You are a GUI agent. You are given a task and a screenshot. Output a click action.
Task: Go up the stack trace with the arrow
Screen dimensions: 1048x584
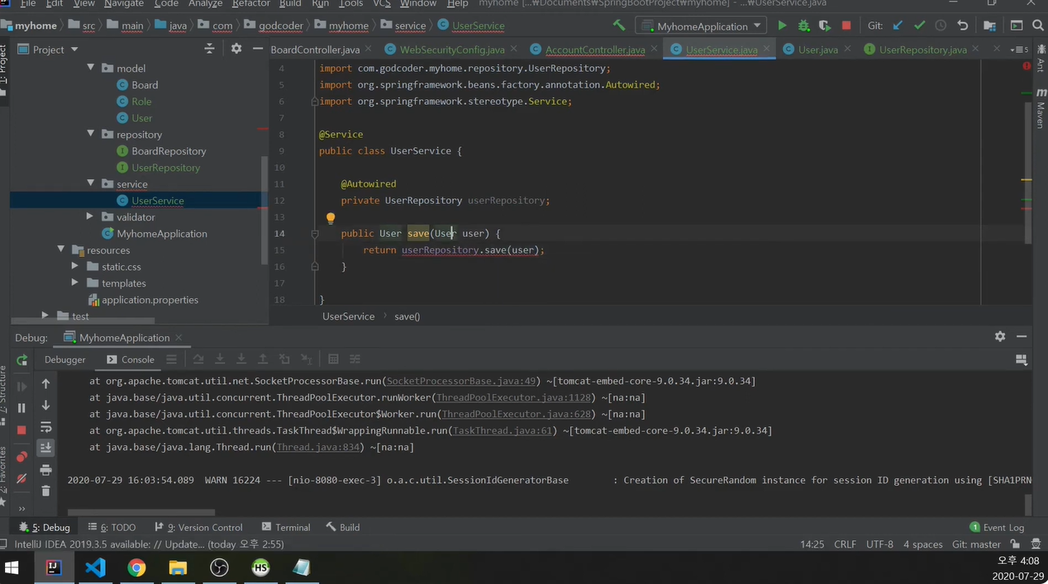pyautogui.click(x=46, y=384)
